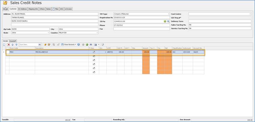
Task: Click F.Desc edit icon in second grid row
Action: [94, 56]
